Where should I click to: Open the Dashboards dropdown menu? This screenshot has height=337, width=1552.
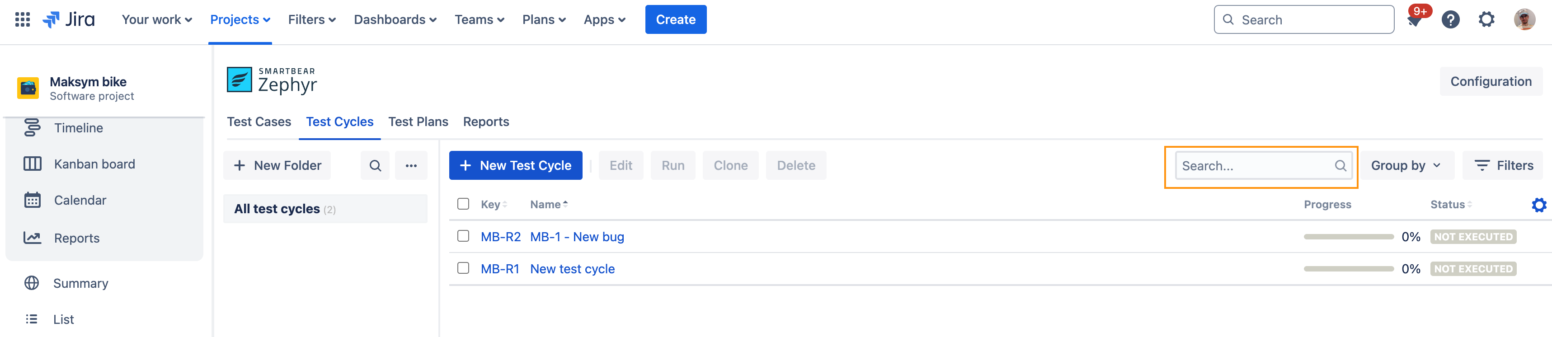tap(395, 20)
